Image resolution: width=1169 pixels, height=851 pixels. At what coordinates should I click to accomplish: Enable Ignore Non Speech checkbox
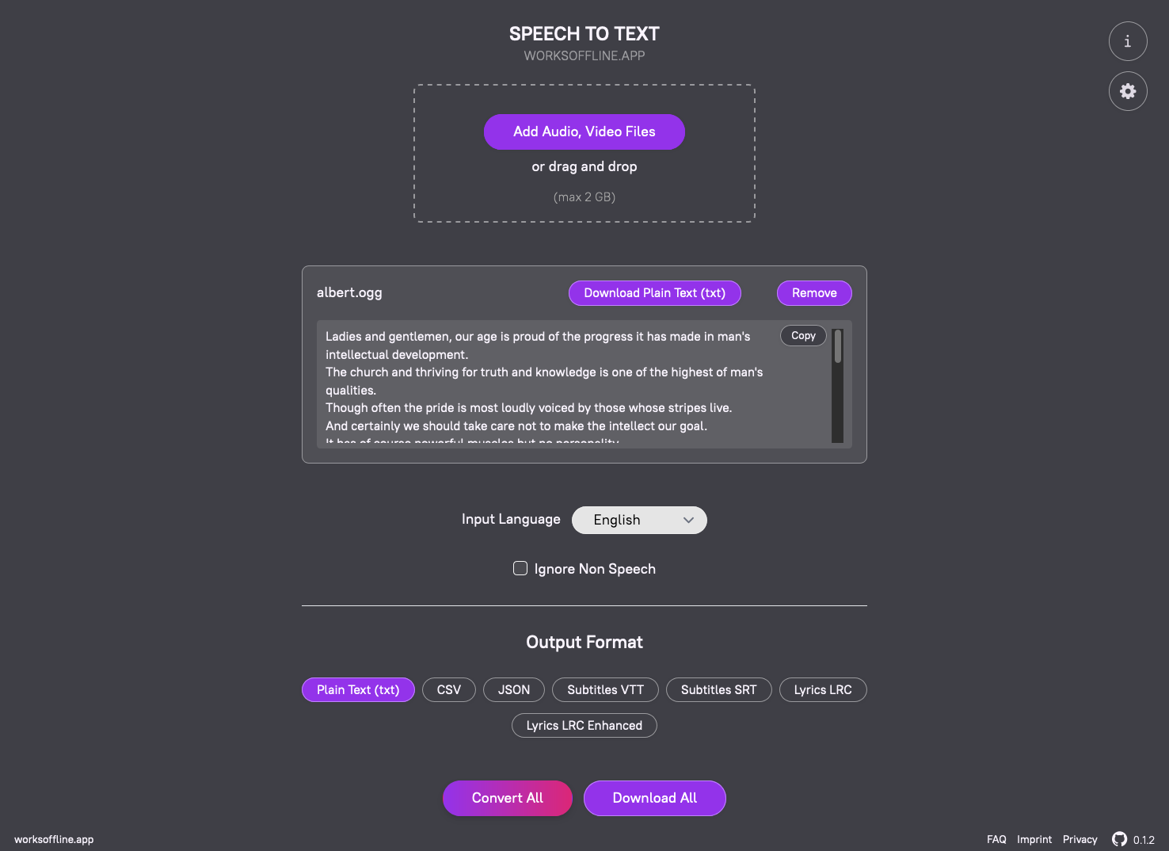pyautogui.click(x=520, y=568)
